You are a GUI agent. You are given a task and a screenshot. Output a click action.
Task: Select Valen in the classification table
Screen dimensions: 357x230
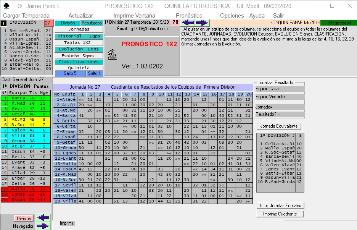pos(18,130)
